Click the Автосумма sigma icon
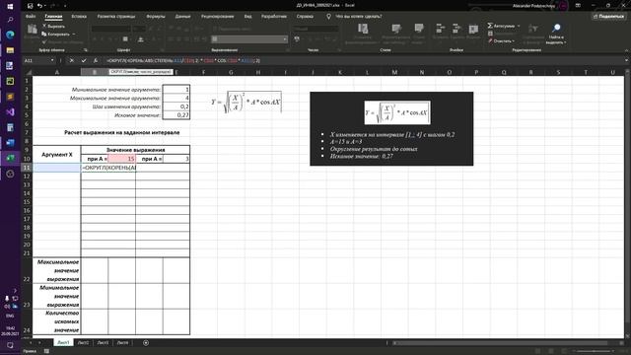 (x=490, y=26)
